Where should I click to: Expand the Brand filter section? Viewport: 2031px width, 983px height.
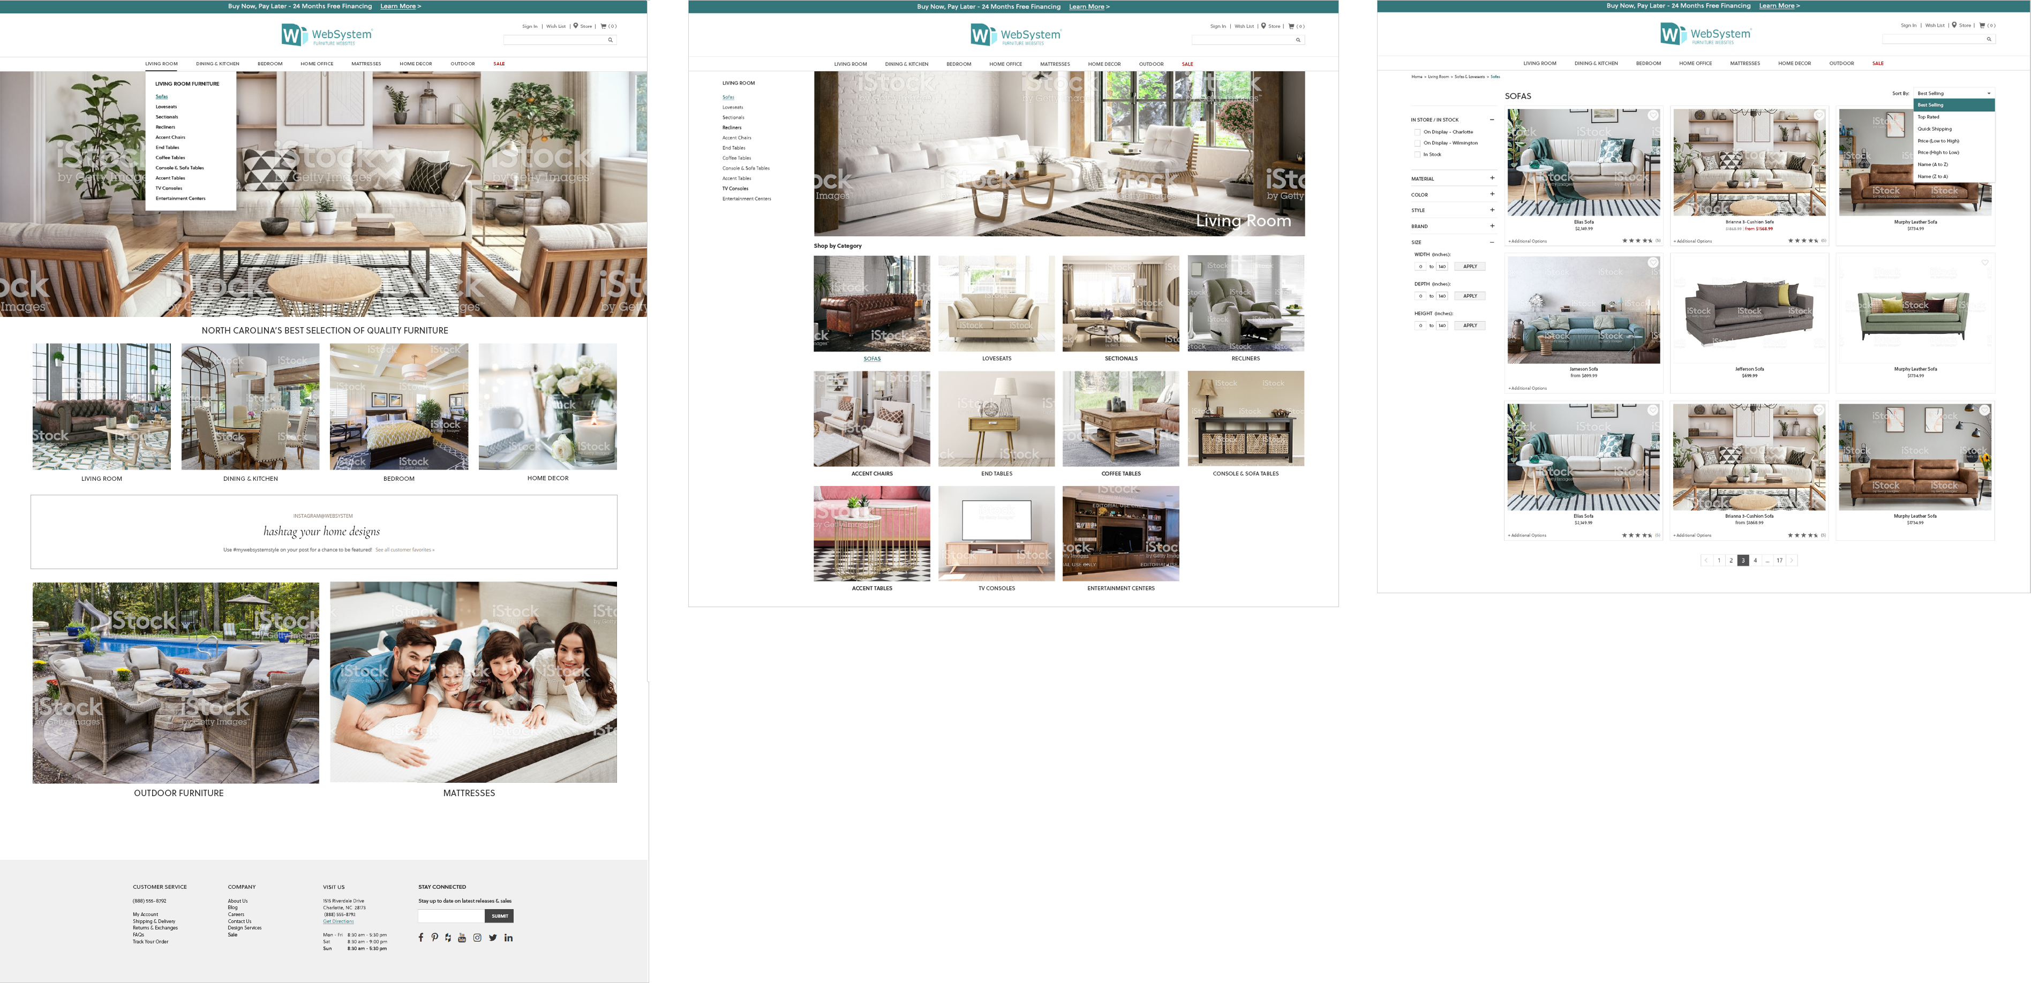(x=1492, y=226)
